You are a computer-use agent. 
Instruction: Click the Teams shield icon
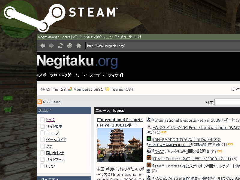pyautogui.click(x=107, y=89)
